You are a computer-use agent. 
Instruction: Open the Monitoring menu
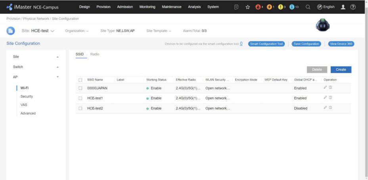(148, 7)
